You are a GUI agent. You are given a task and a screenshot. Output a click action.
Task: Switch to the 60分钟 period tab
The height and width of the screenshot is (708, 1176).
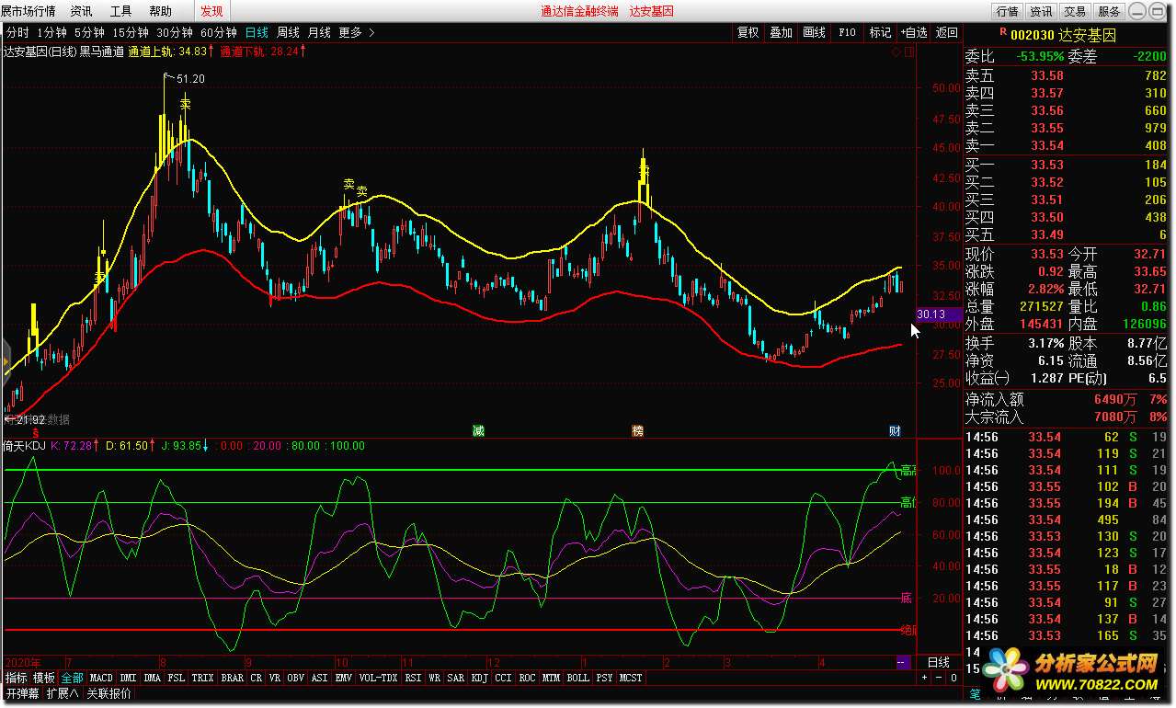point(218,32)
